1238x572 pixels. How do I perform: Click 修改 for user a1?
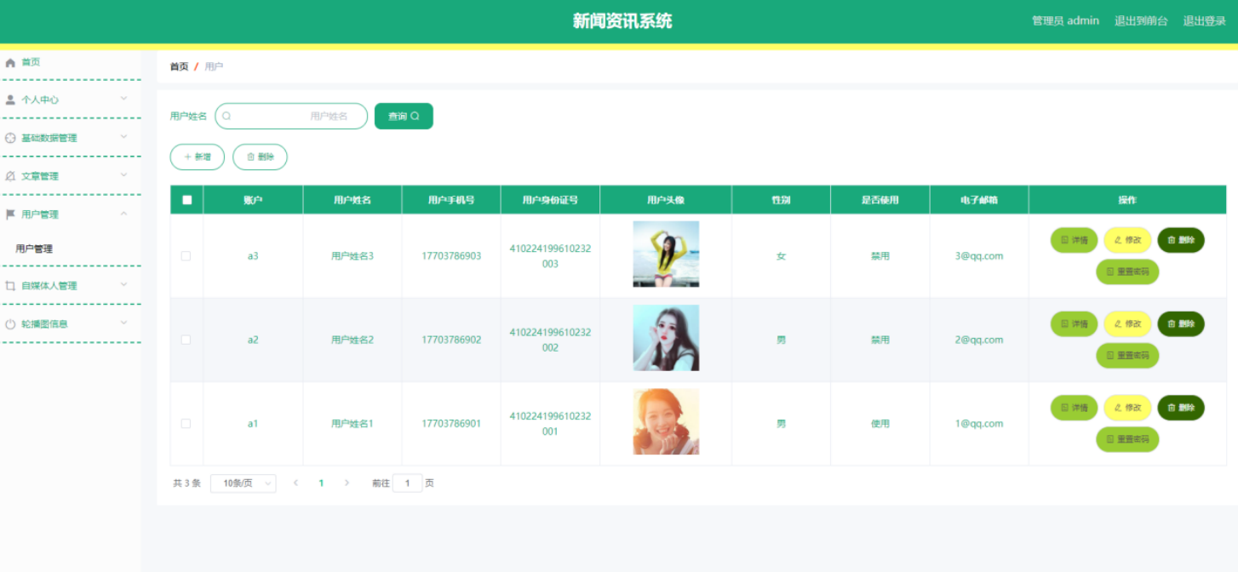click(x=1127, y=408)
